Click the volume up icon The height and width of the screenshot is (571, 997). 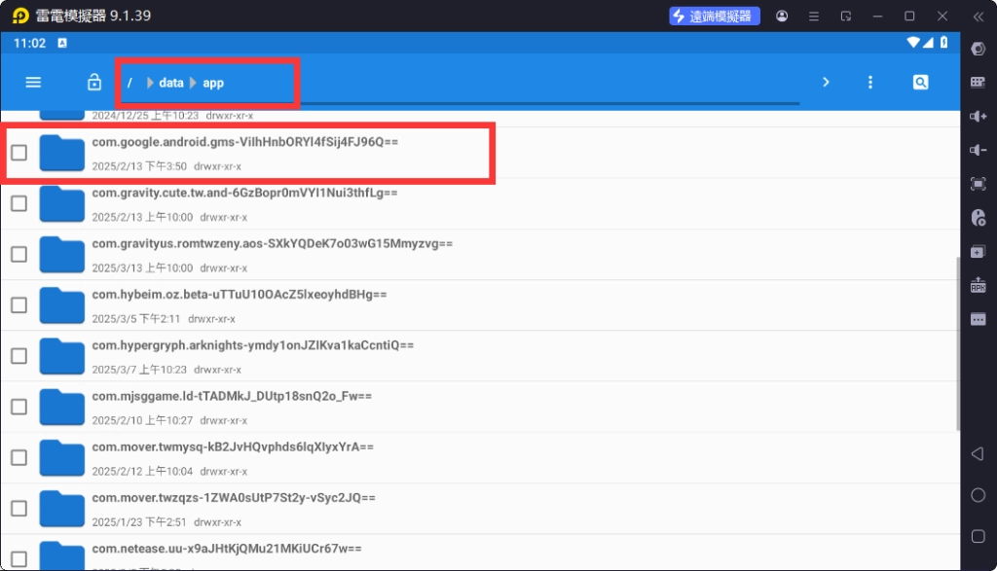(x=978, y=116)
